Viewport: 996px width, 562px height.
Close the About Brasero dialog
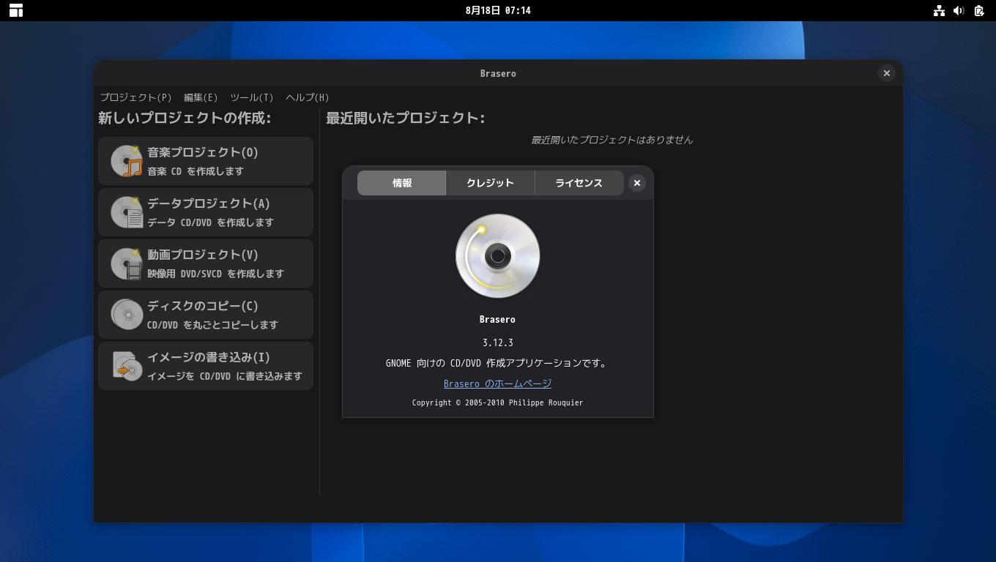click(x=637, y=183)
